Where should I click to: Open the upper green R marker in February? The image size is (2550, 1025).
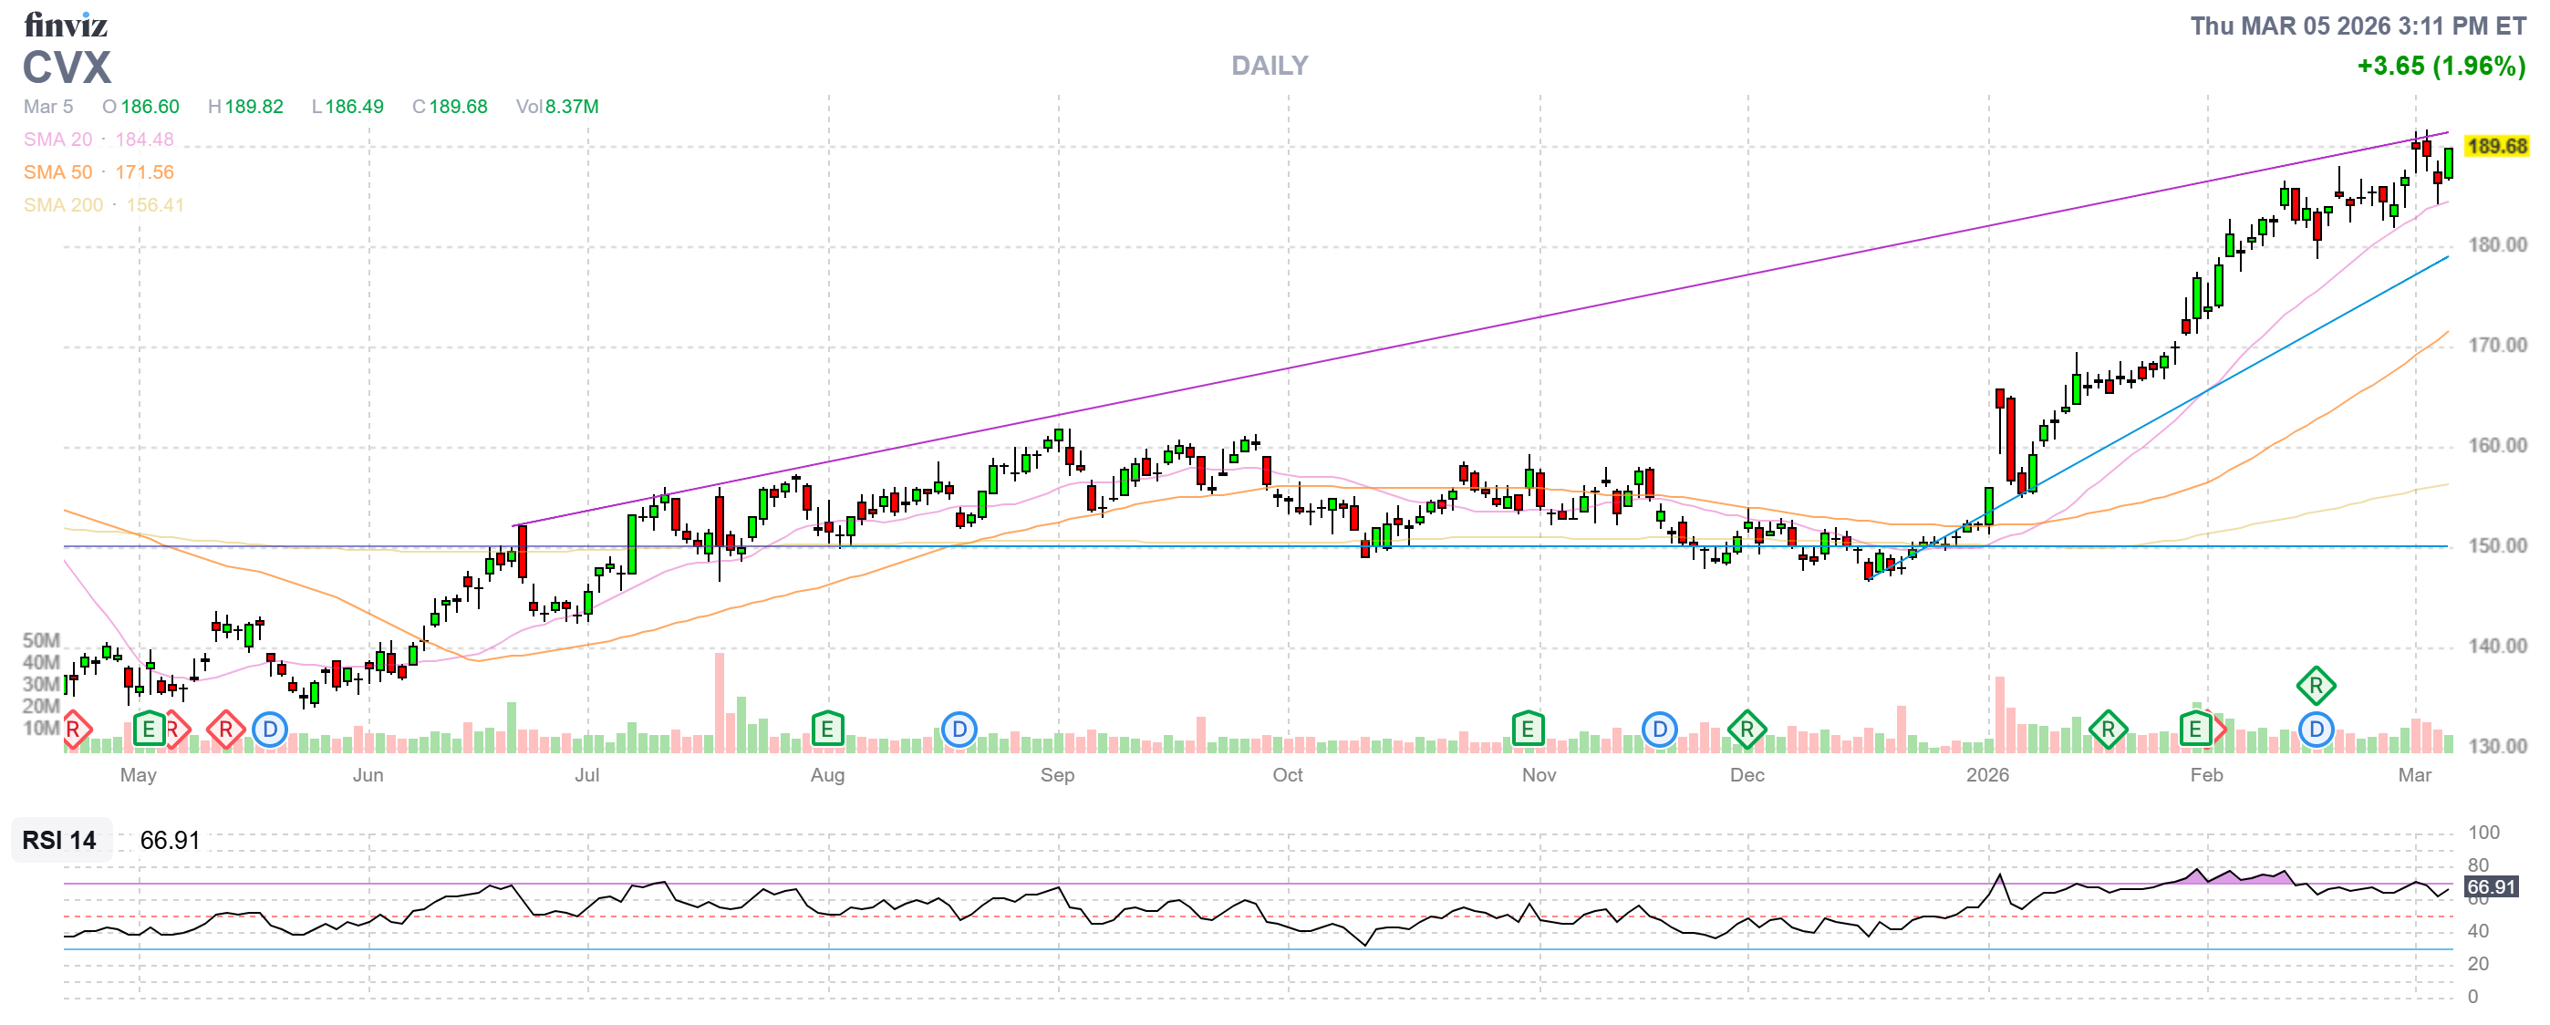2316,686
